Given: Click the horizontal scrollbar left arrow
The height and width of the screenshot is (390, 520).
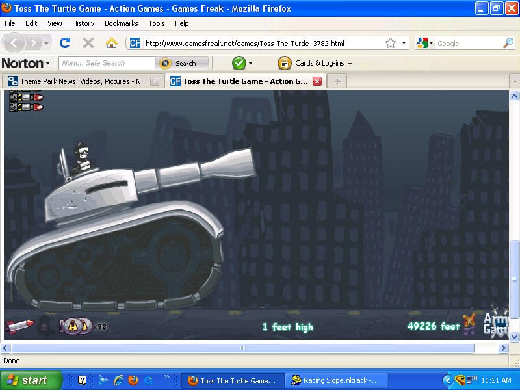Looking at the screenshot, I should point(5,348).
